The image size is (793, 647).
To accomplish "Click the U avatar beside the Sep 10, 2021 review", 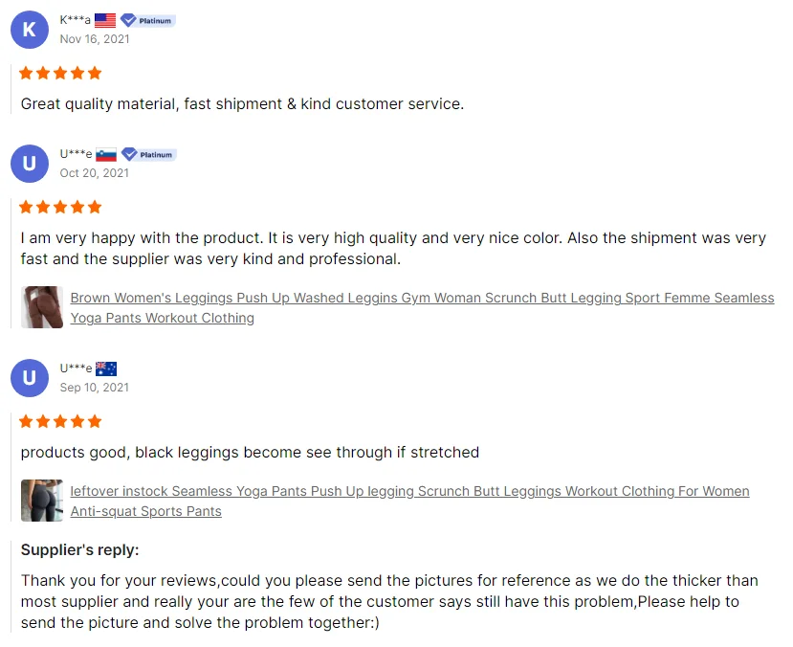I will (30, 378).
